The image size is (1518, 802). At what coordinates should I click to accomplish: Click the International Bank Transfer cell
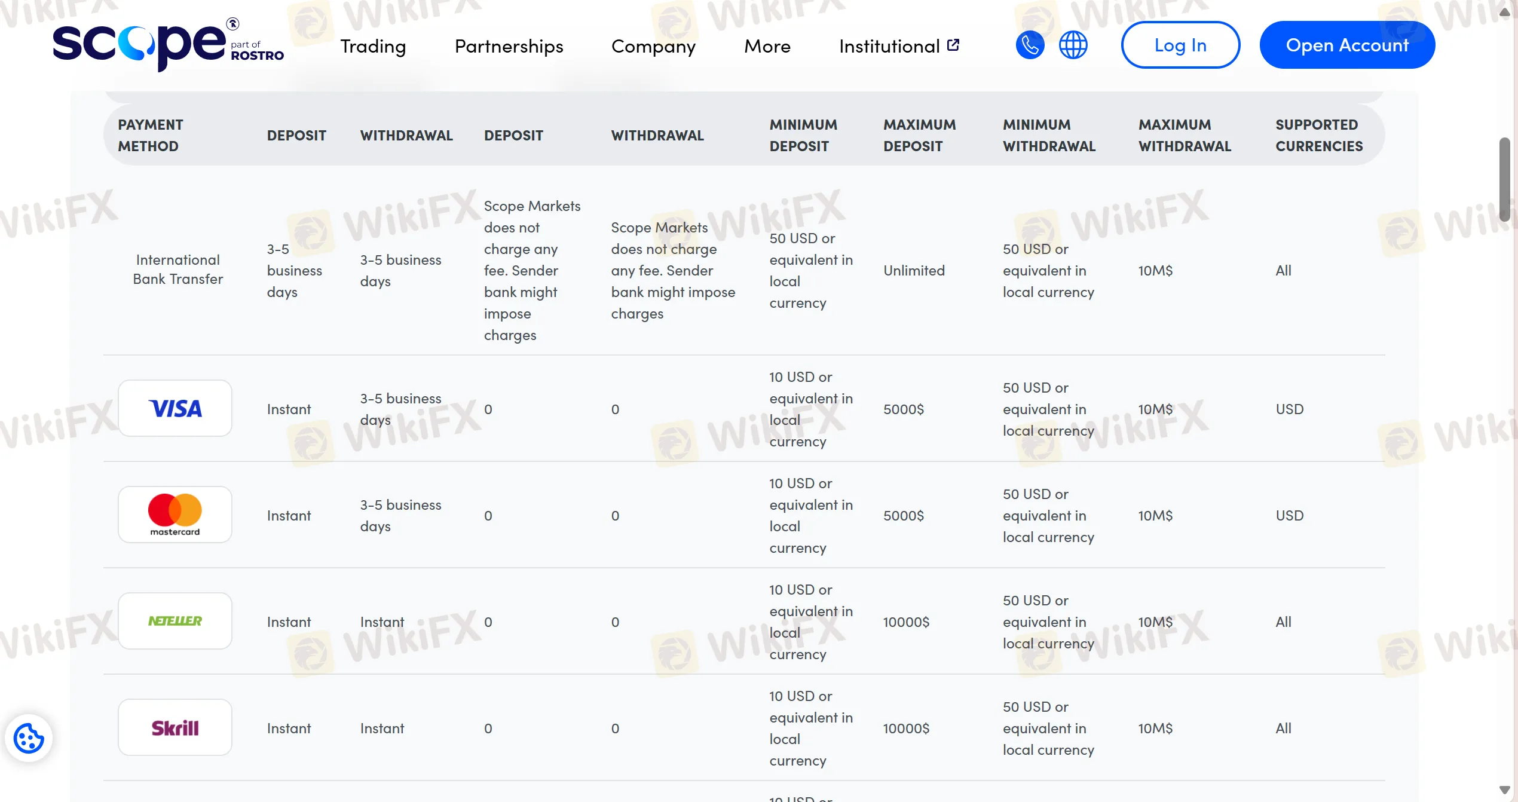click(178, 270)
